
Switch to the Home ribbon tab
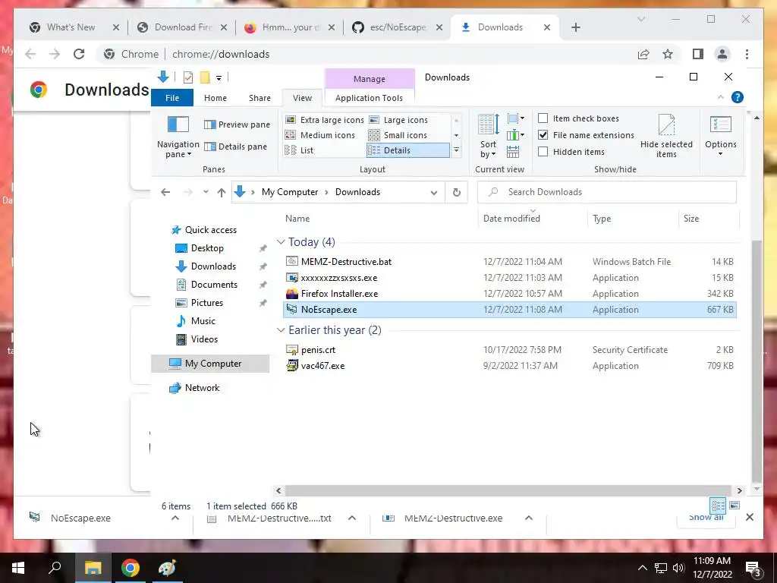(x=215, y=98)
